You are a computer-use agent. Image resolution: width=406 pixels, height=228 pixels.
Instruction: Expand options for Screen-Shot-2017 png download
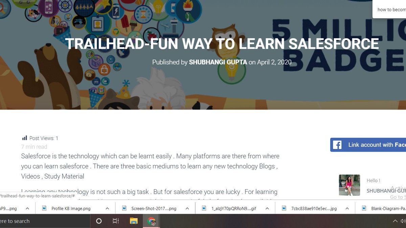coord(187,208)
